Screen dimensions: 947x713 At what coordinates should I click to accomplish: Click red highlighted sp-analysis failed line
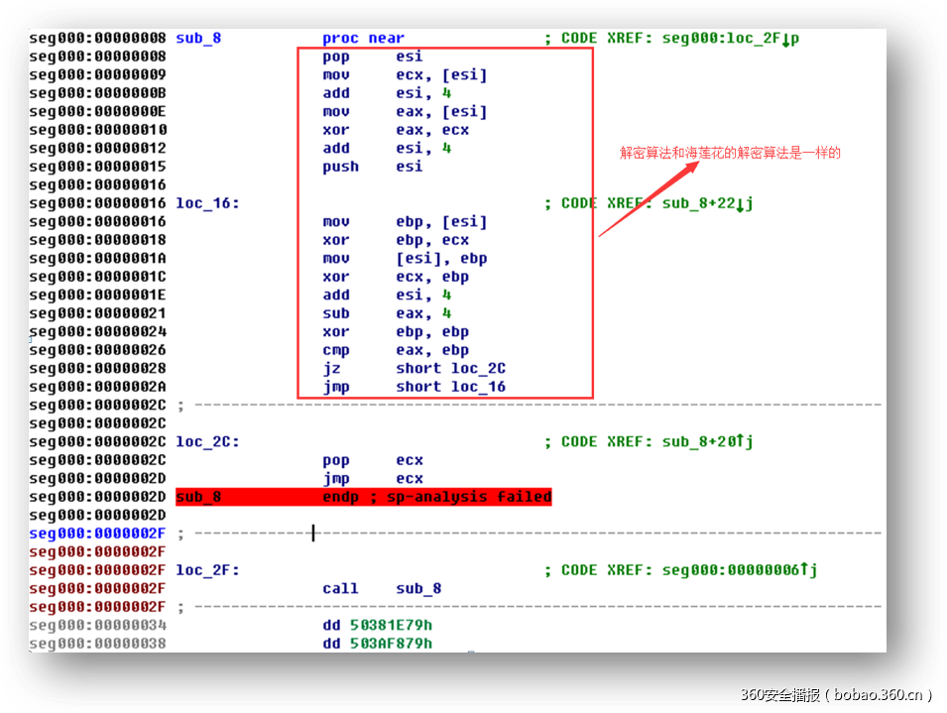coord(363,497)
